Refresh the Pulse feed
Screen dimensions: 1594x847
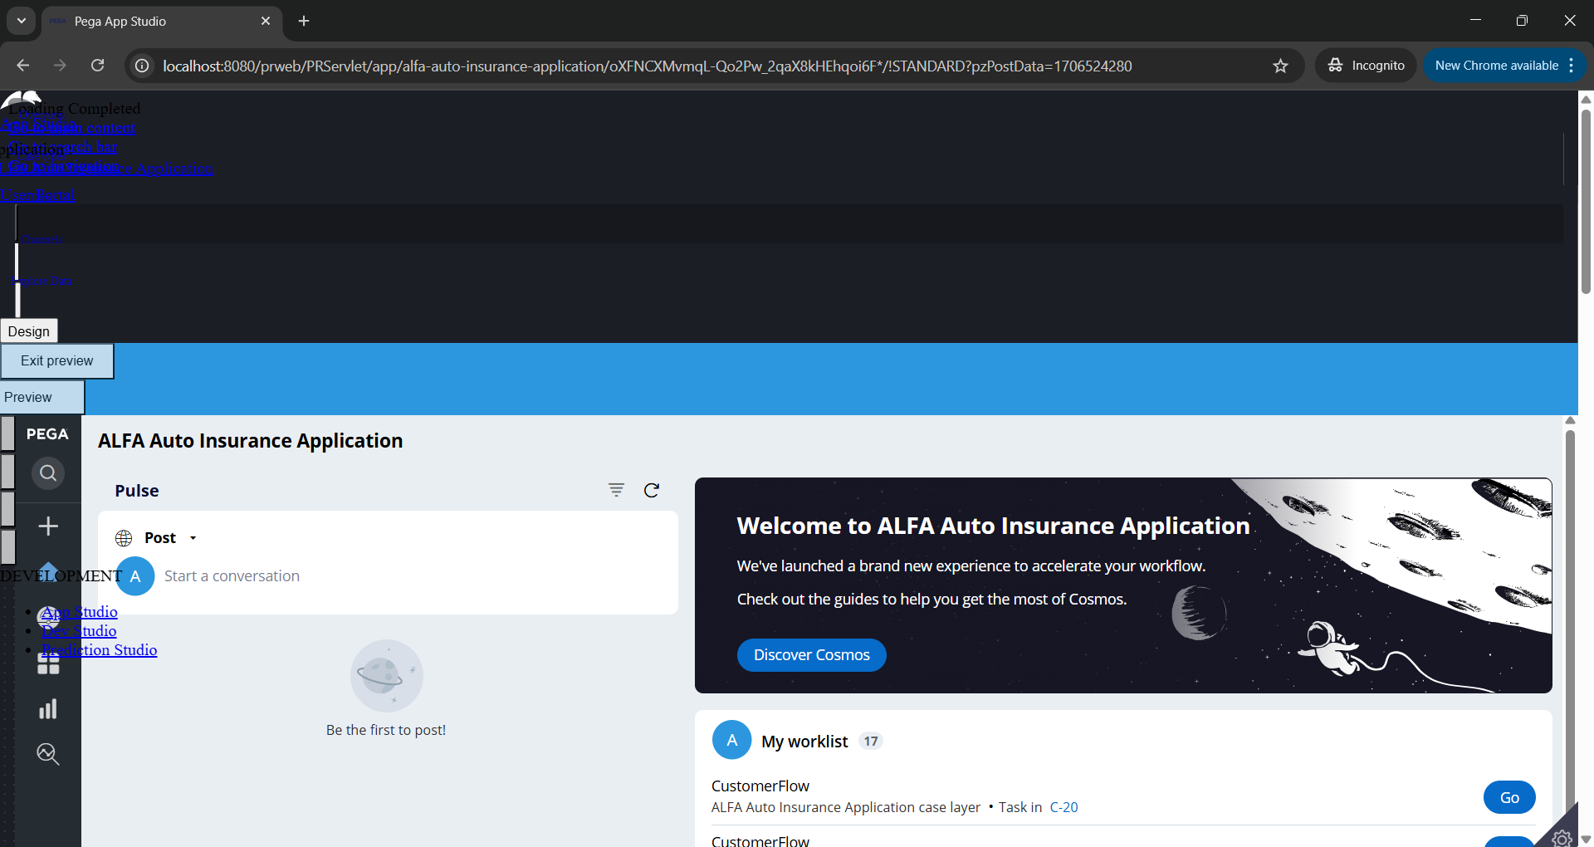pos(652,490)
